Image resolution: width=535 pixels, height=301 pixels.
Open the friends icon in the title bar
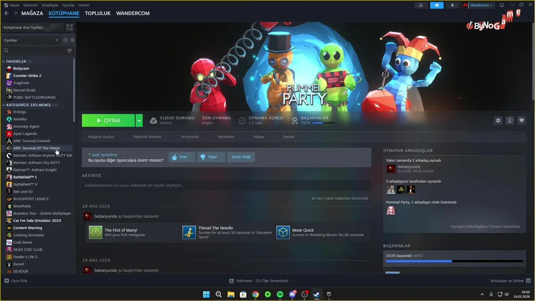coord(420,5)
